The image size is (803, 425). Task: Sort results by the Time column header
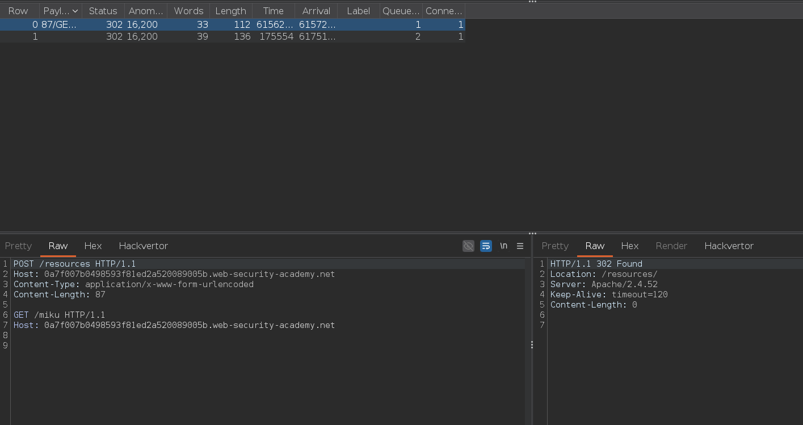click(x=274, y=11)
